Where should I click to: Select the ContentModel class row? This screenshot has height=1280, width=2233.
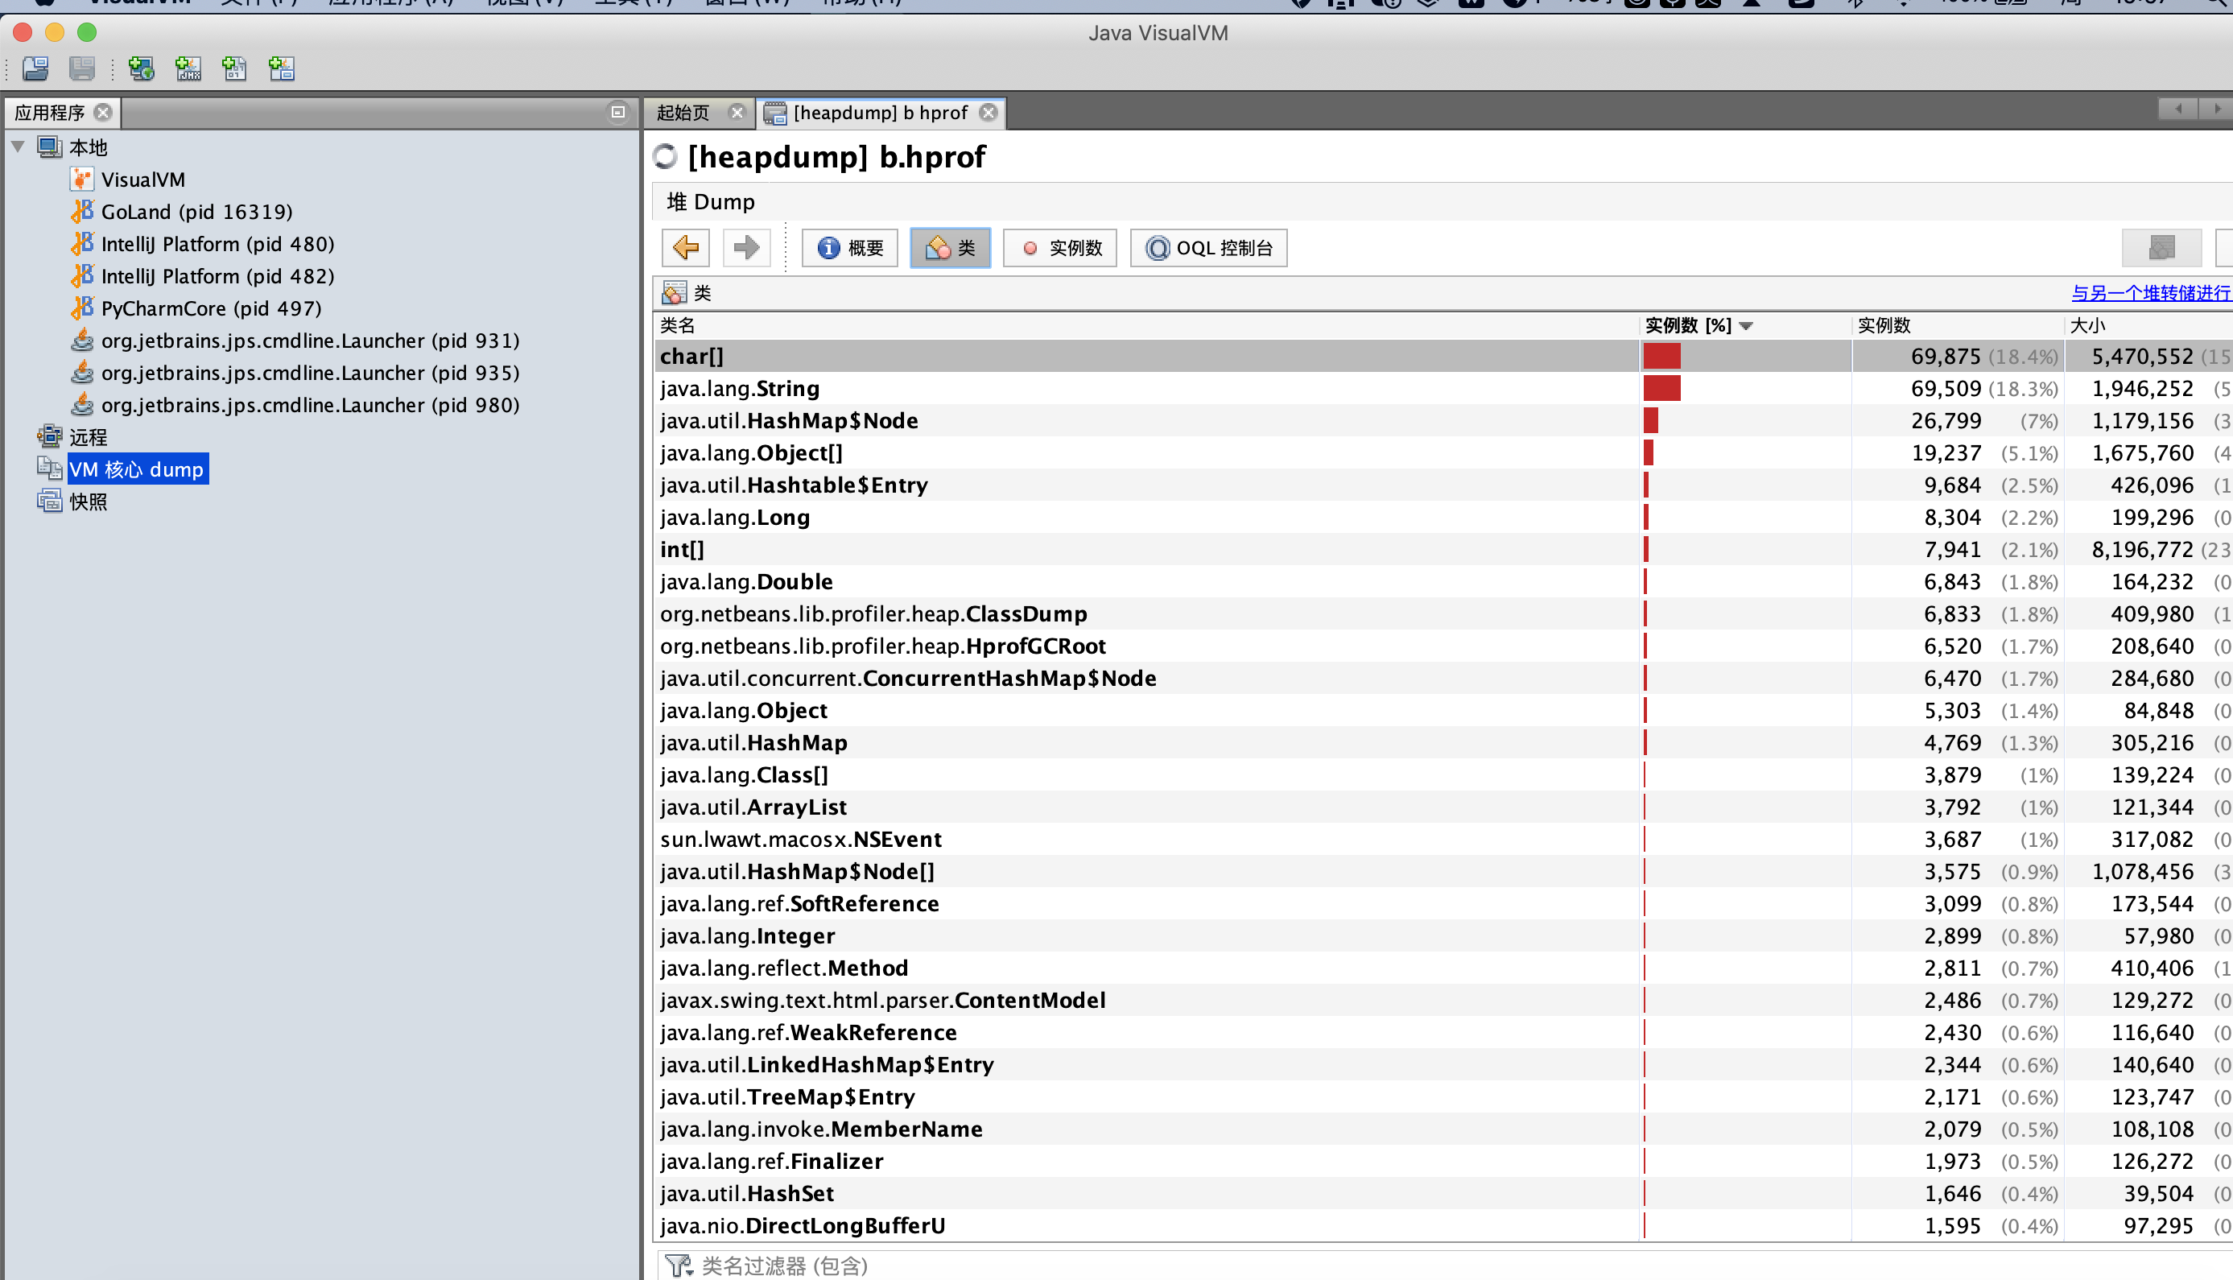(x=1444, y=1001)
